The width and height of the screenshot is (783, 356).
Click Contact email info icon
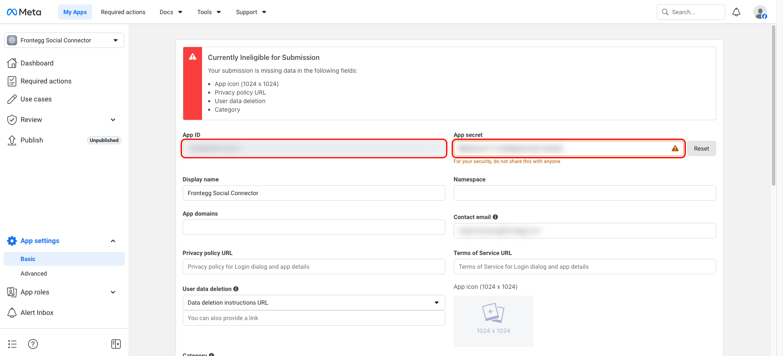point(495,217)
